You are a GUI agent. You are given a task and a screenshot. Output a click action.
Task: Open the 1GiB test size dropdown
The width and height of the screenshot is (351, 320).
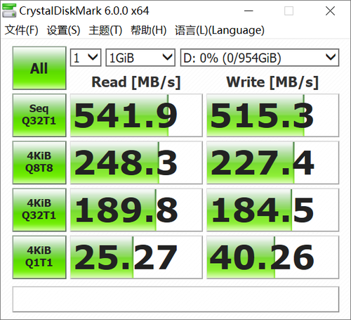(x=140, y=58)
